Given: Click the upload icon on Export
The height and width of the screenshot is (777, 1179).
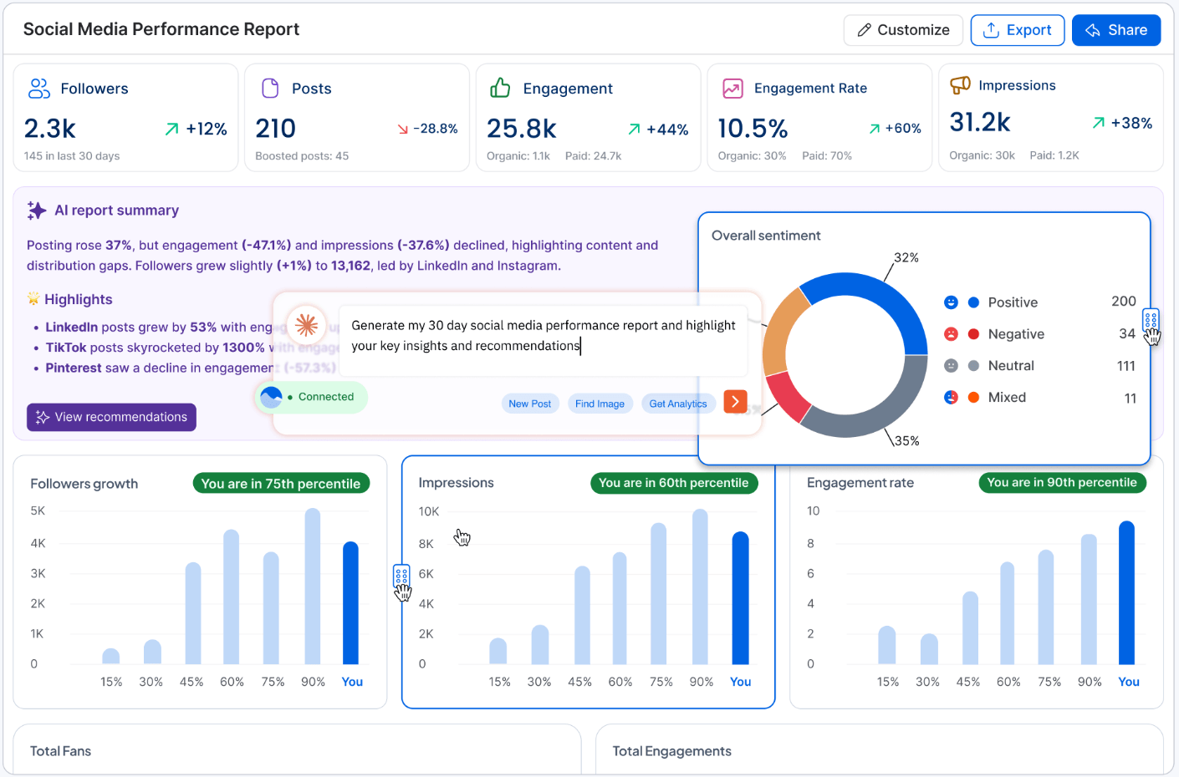Looking at the screenshot, I should pyautogui.click(x=991, y=30).
